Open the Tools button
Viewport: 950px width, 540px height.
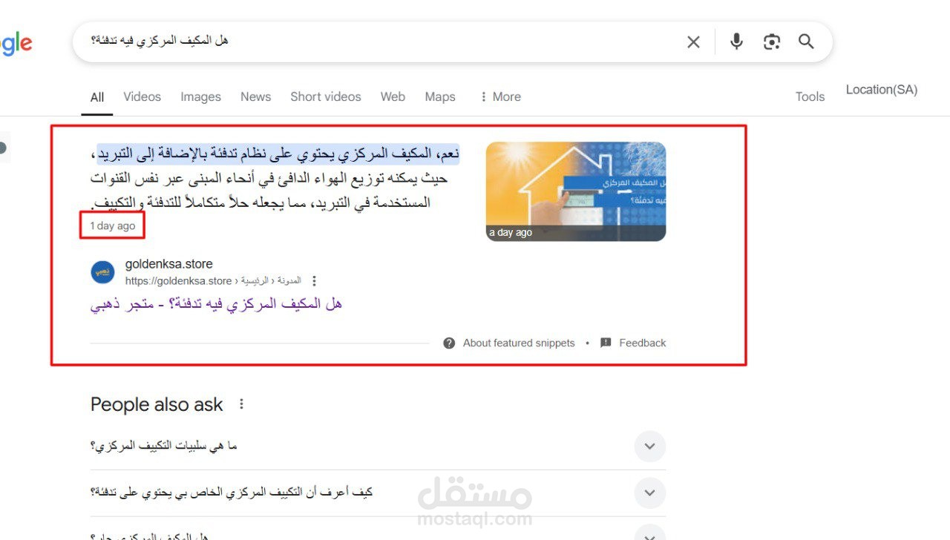(810, 96)
